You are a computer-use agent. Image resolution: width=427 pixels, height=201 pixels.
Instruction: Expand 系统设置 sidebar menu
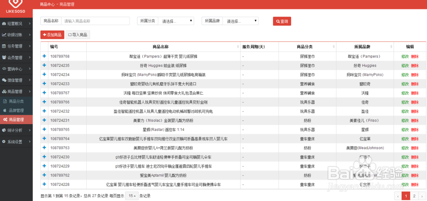tap(16, 142)
